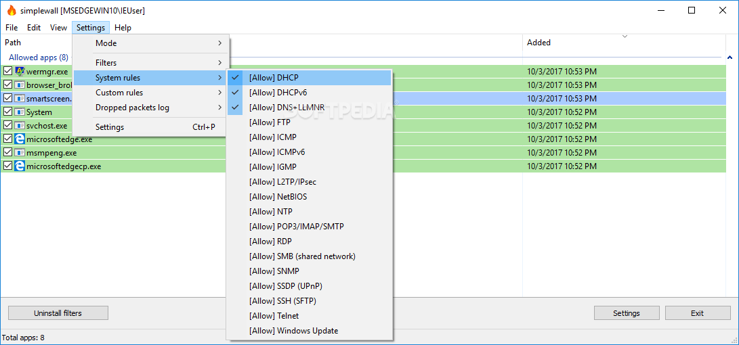Click the browser_broker app icon
The width and height of the screenshot is (739, 345).
tap(20, 85)
